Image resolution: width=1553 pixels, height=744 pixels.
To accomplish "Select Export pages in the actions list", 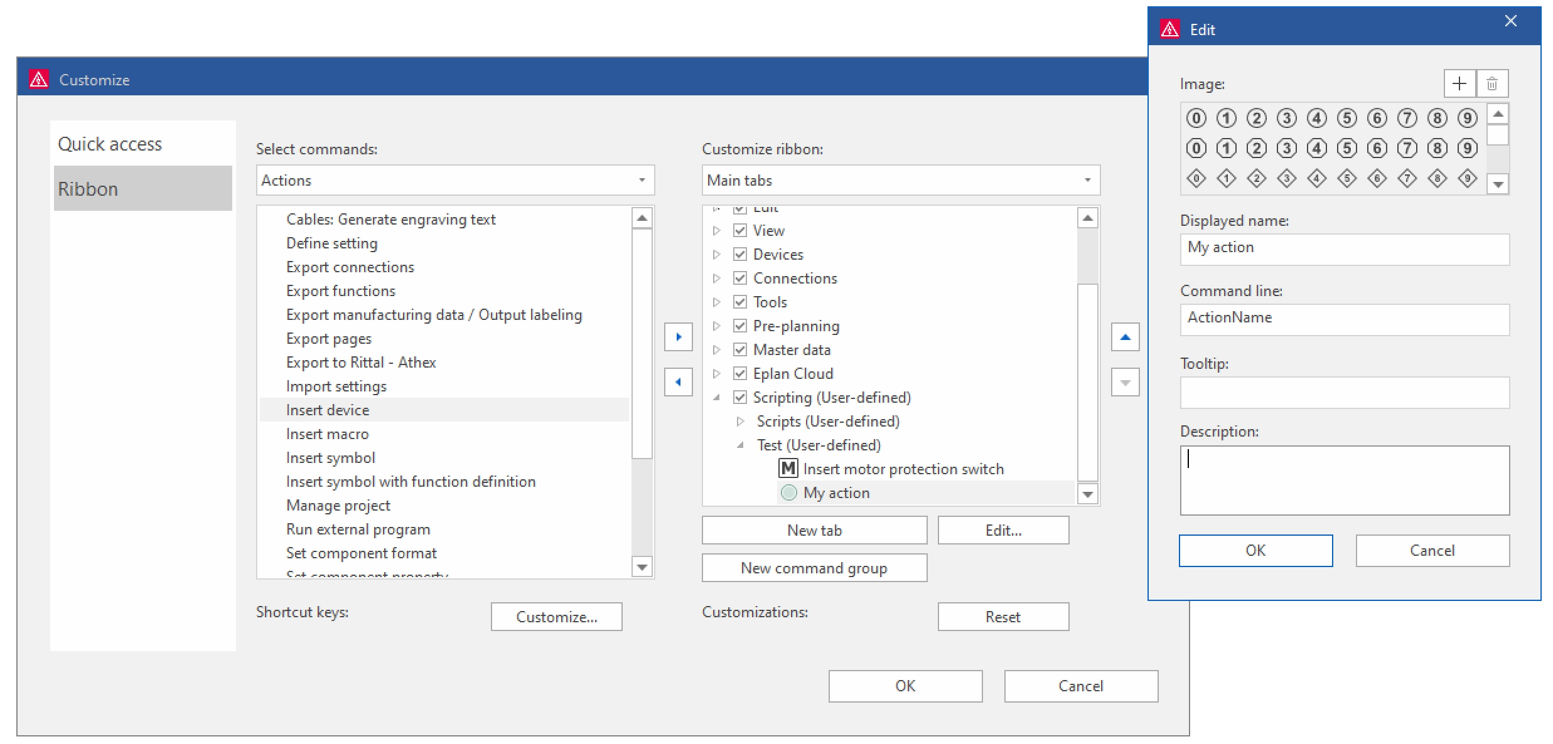I will 444,338.
